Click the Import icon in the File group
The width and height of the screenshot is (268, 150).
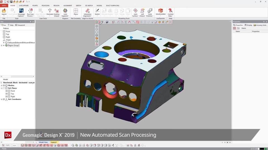[x=4, y=11]
